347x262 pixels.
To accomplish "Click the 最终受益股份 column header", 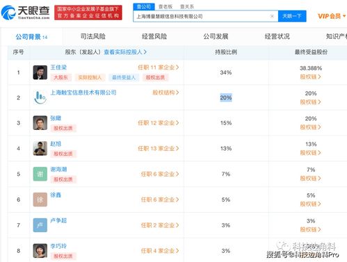I will 311,52.
